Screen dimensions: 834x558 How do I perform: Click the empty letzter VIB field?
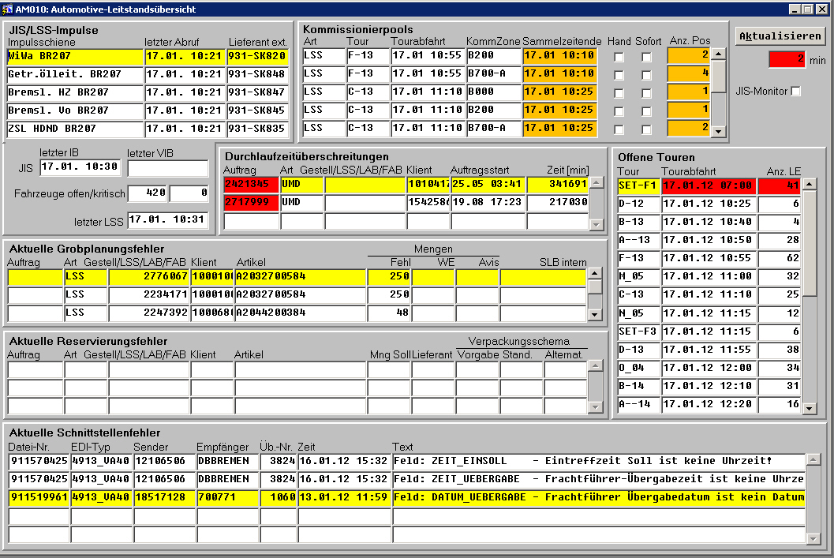pyautogui.click(x=168, y=167)
